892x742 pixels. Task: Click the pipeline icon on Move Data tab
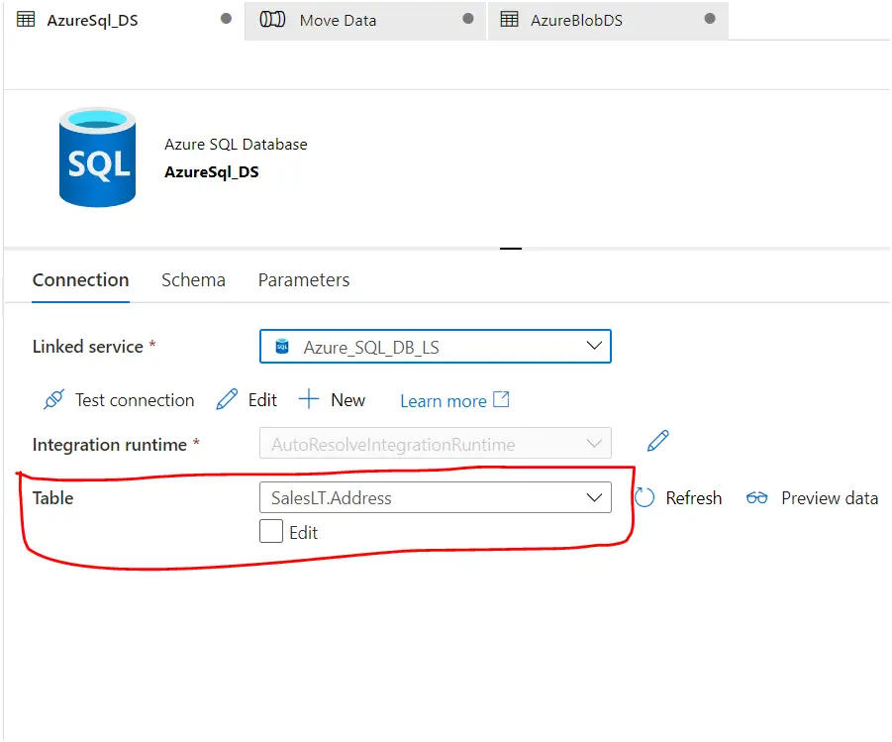(272, 20)
